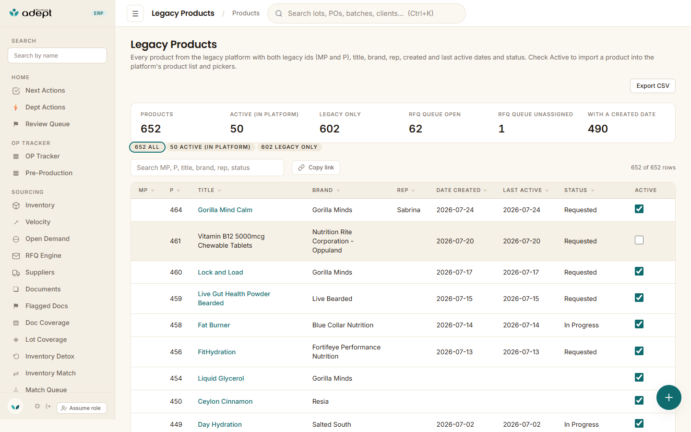
Task: Uncheck Active for Live Gut Health Powder Bearded
Action: point(639,298)
